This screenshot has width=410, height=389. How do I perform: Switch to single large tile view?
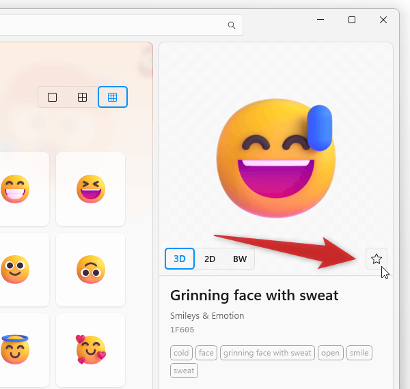pos(53,97)
